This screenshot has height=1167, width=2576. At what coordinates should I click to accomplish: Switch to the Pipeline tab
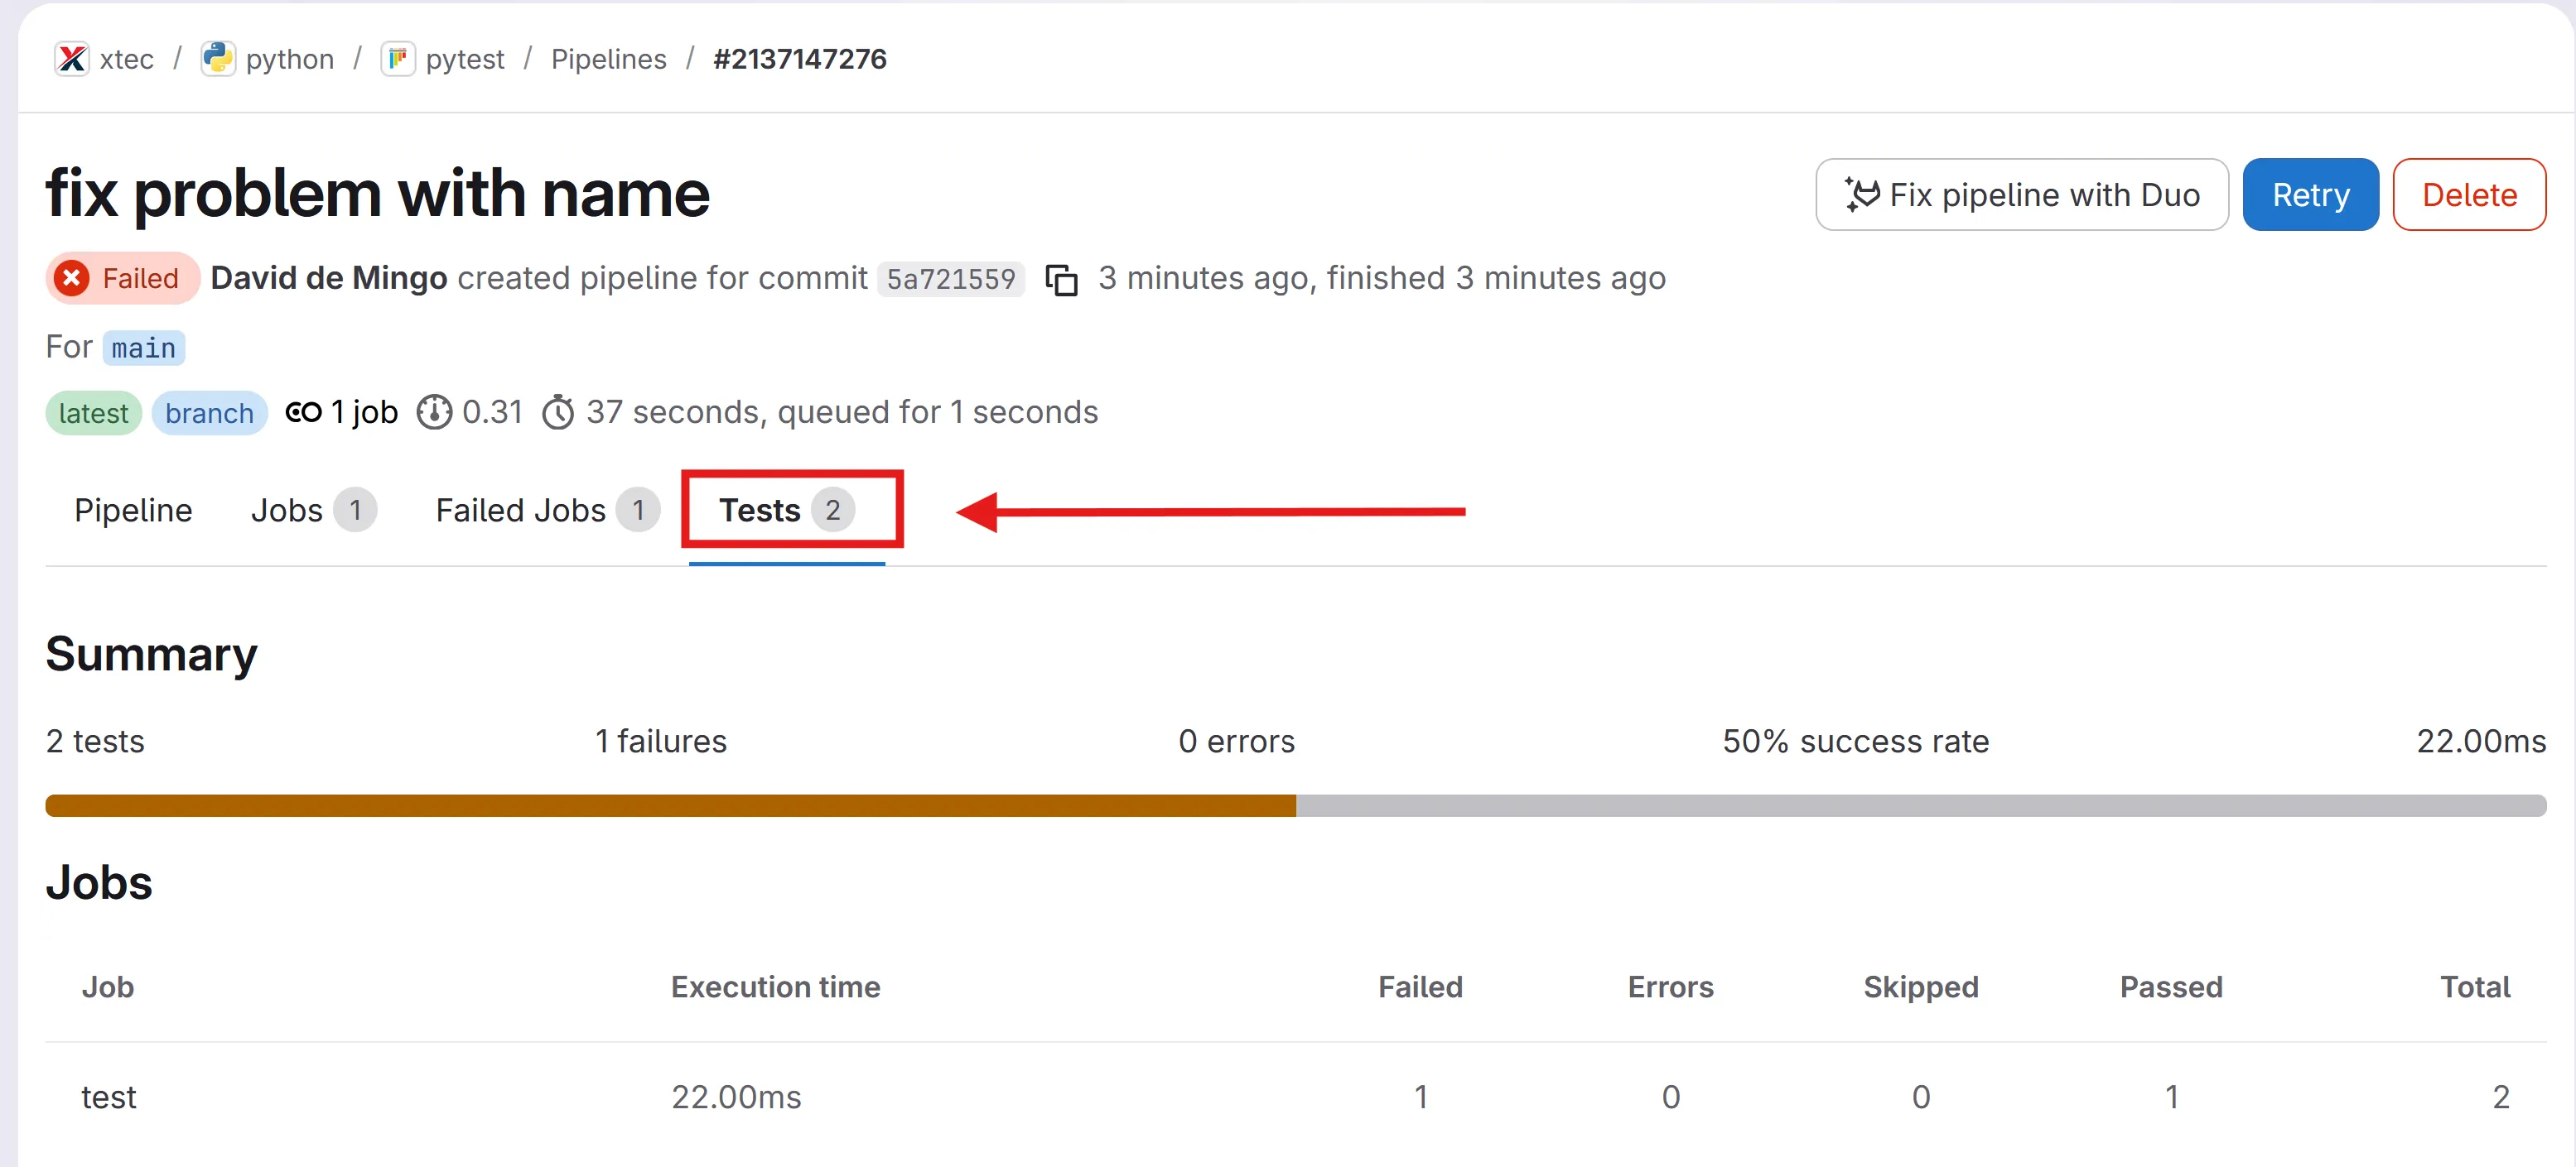(133, 511)
